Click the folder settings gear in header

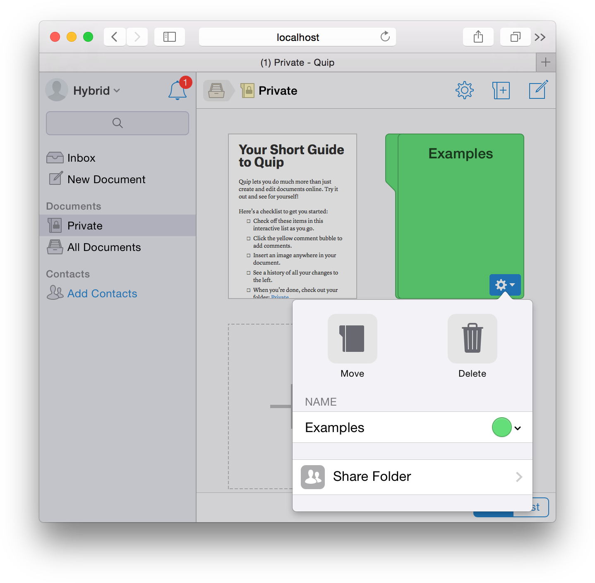pos(464,90)
